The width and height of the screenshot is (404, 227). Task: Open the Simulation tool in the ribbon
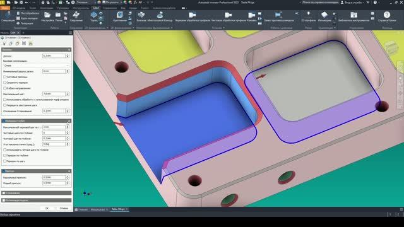pyautogui.click(x=8, y=16)
